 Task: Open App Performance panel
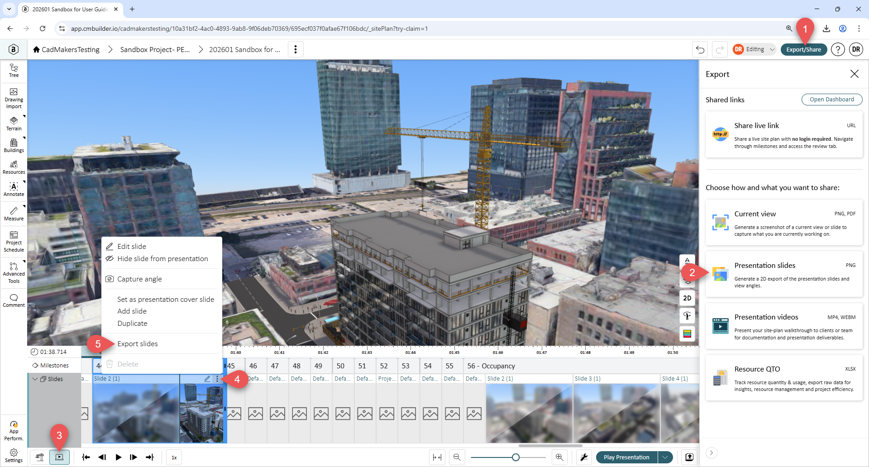click(x=14, y=431)
